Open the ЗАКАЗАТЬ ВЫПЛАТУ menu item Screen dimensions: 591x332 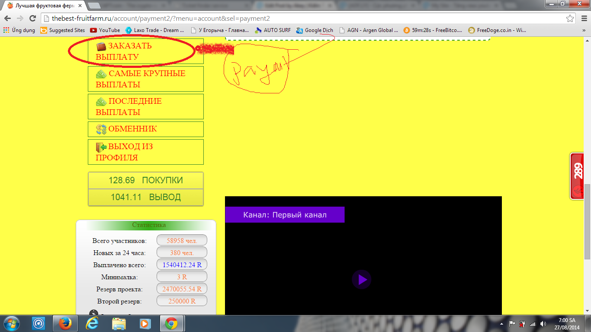(x=146, y=51)
